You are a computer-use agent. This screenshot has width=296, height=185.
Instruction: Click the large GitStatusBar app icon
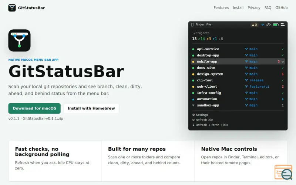19,40
